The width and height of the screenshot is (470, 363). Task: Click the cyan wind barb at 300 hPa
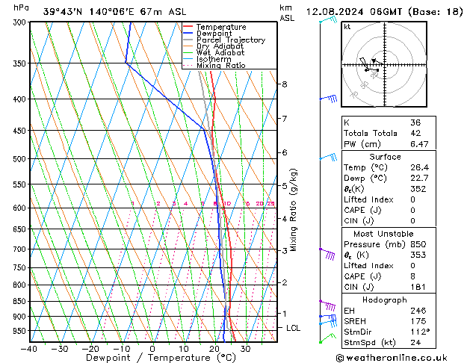click(327, 20)
